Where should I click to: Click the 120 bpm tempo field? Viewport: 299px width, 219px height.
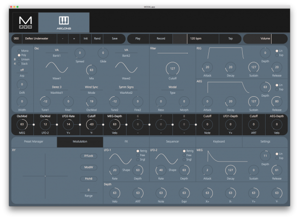click(203, 39)
